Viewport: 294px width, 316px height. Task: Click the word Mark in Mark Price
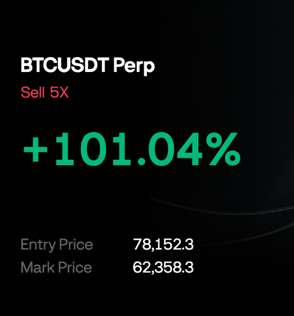point(38,267)
